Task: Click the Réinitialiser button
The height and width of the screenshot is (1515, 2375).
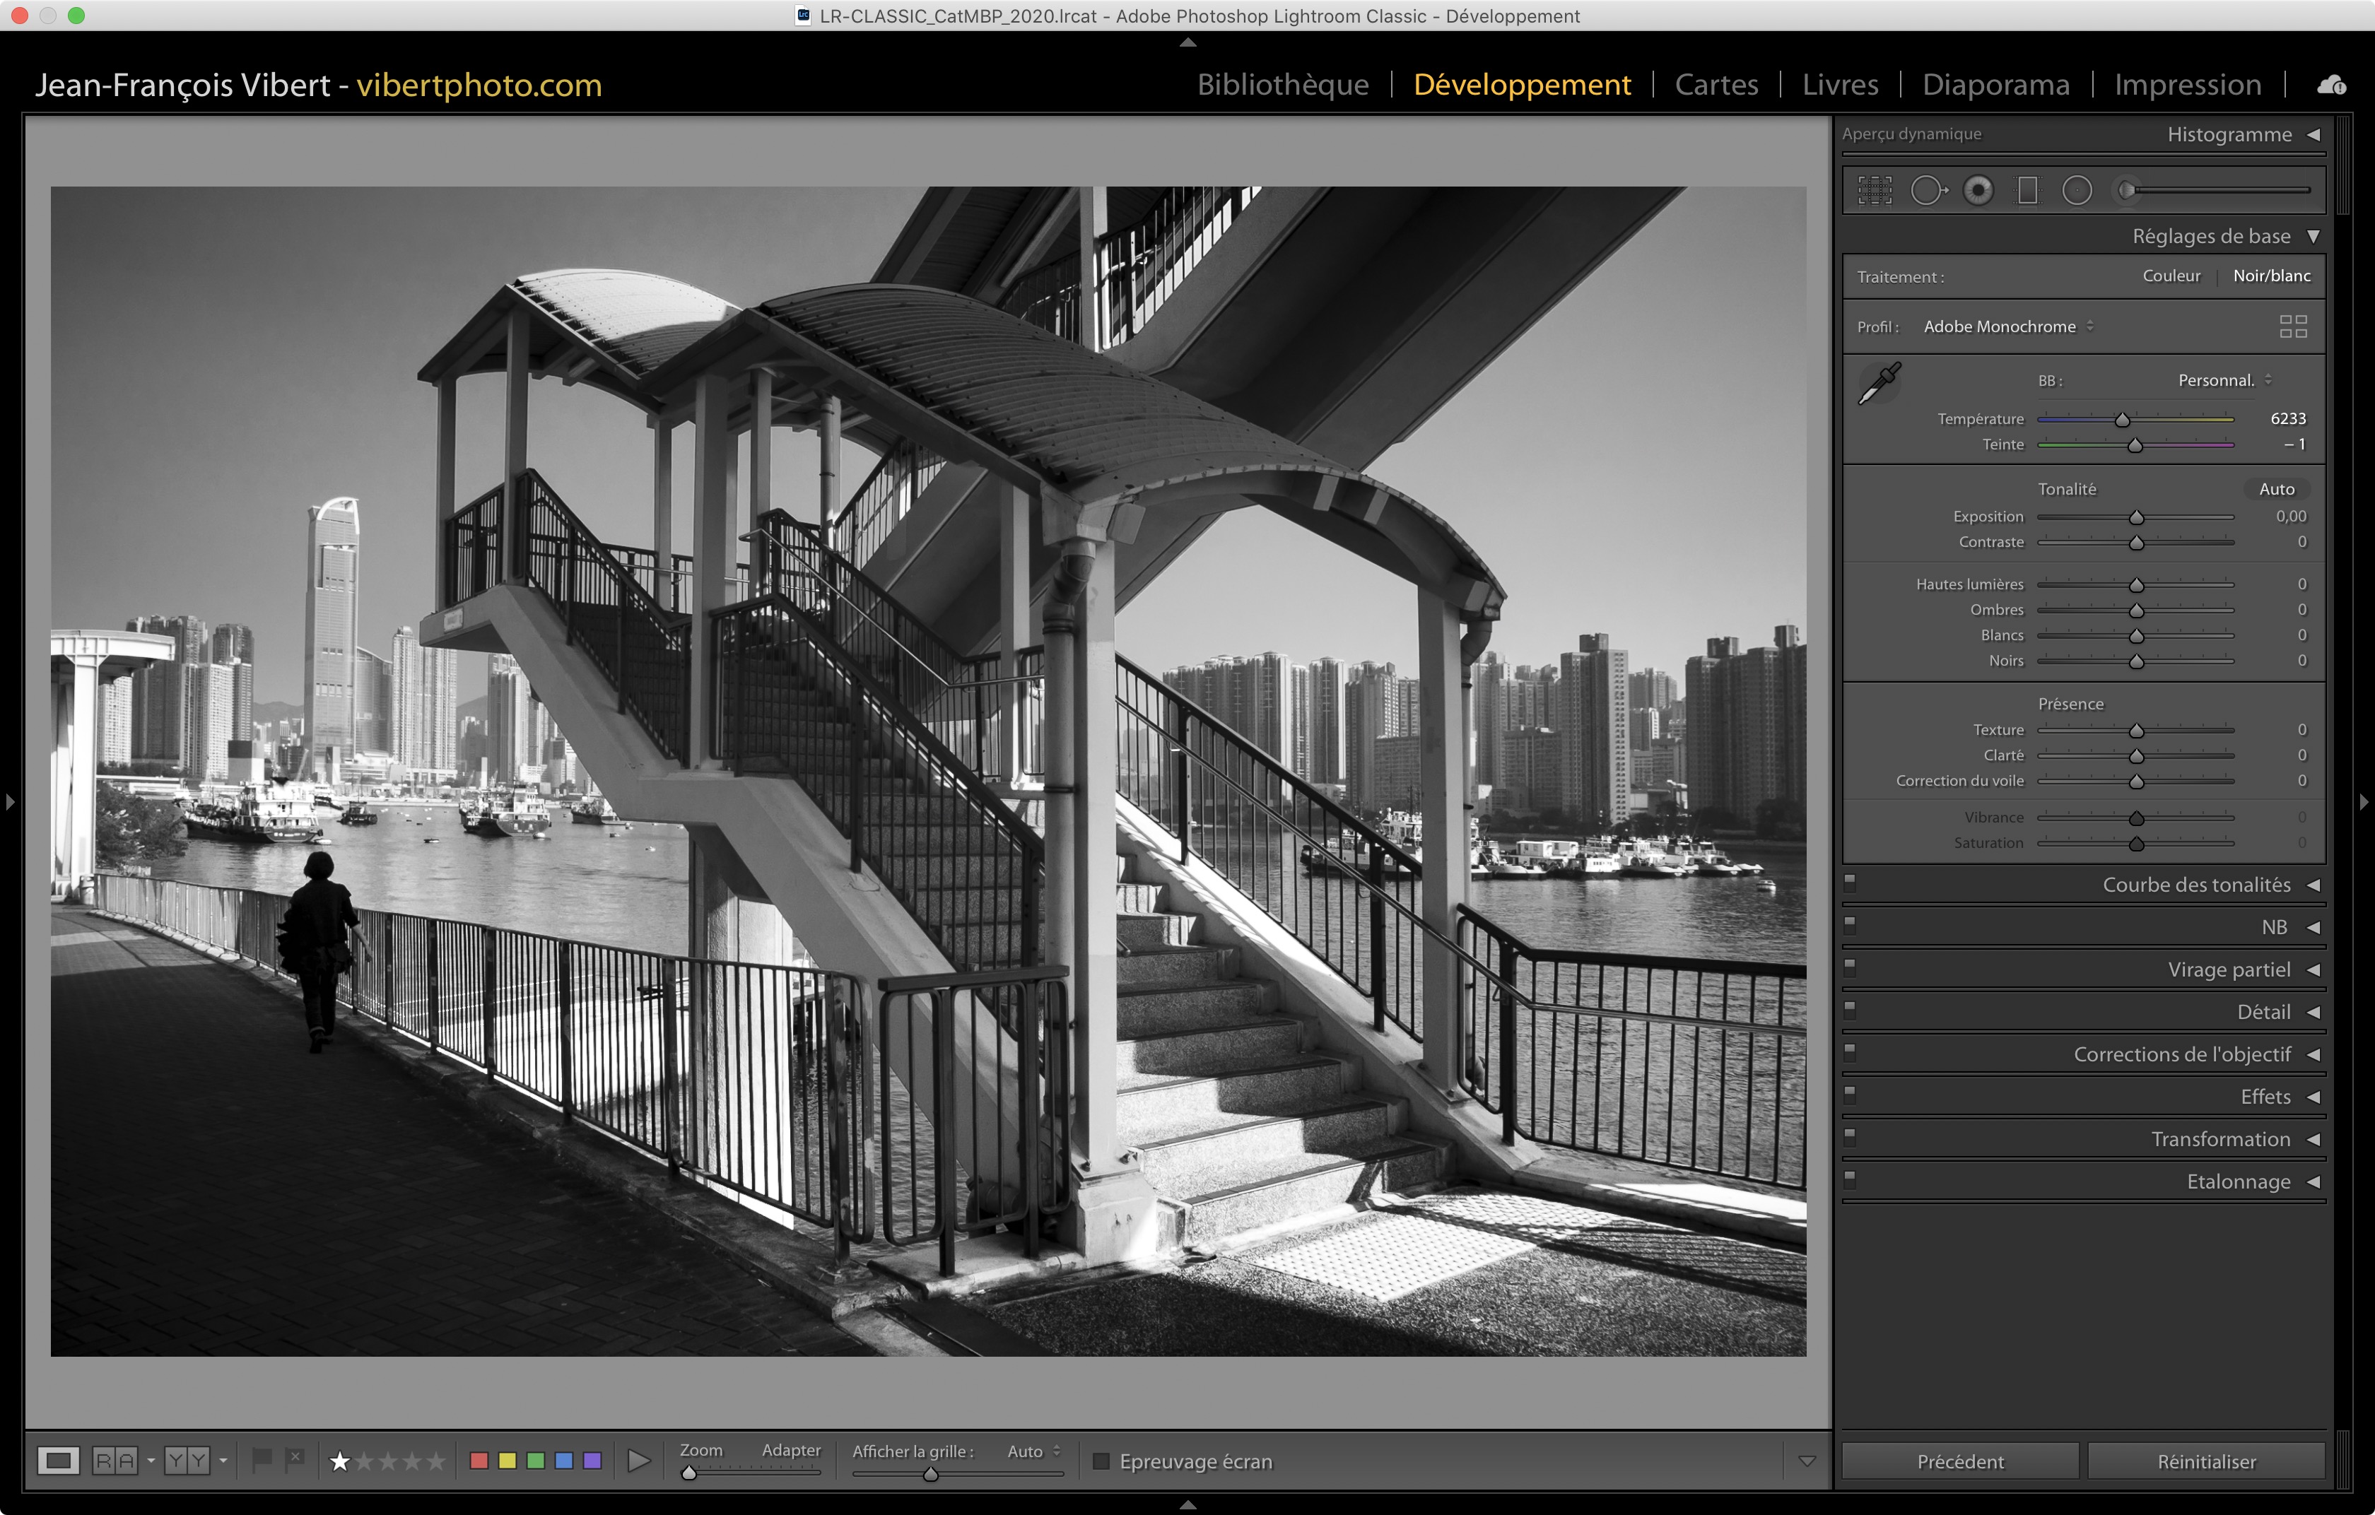Action: [2206, 1461]
